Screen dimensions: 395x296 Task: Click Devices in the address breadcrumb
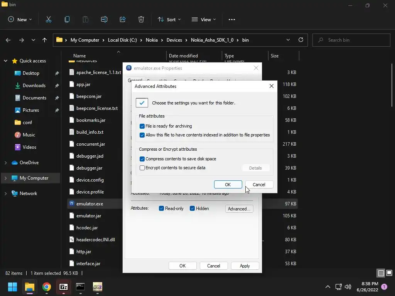pos(174,40)
